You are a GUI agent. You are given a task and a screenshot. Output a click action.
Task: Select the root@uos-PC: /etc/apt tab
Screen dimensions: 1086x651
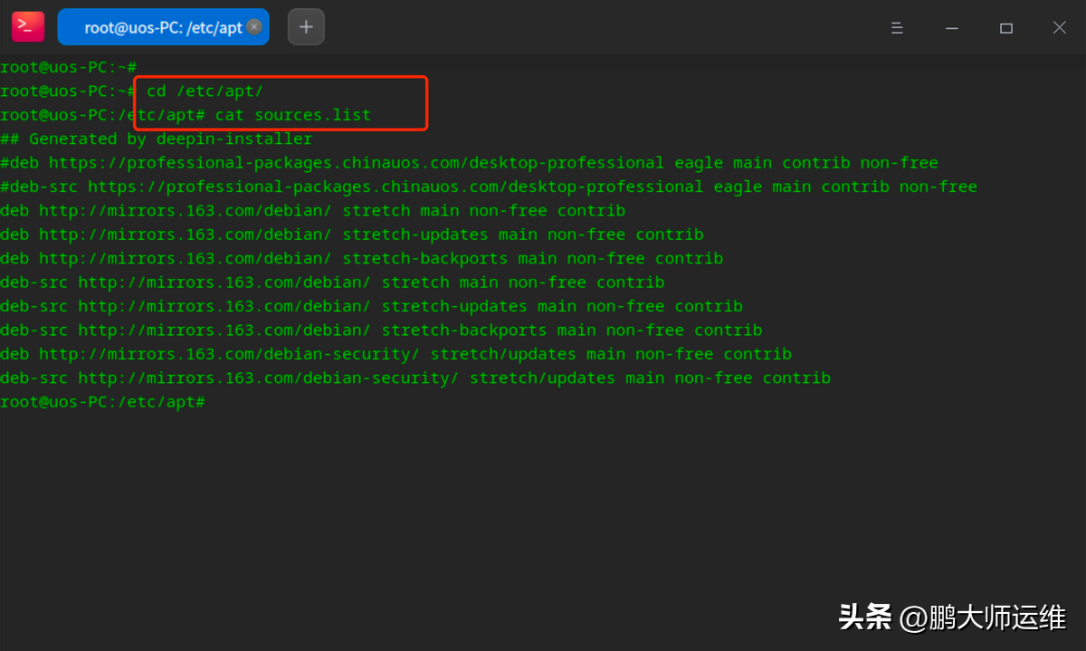(163, 27)
